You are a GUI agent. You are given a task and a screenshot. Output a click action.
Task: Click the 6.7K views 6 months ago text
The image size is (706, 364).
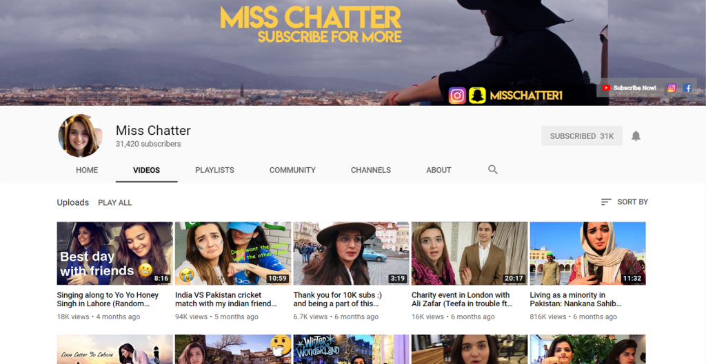point(336,317)
